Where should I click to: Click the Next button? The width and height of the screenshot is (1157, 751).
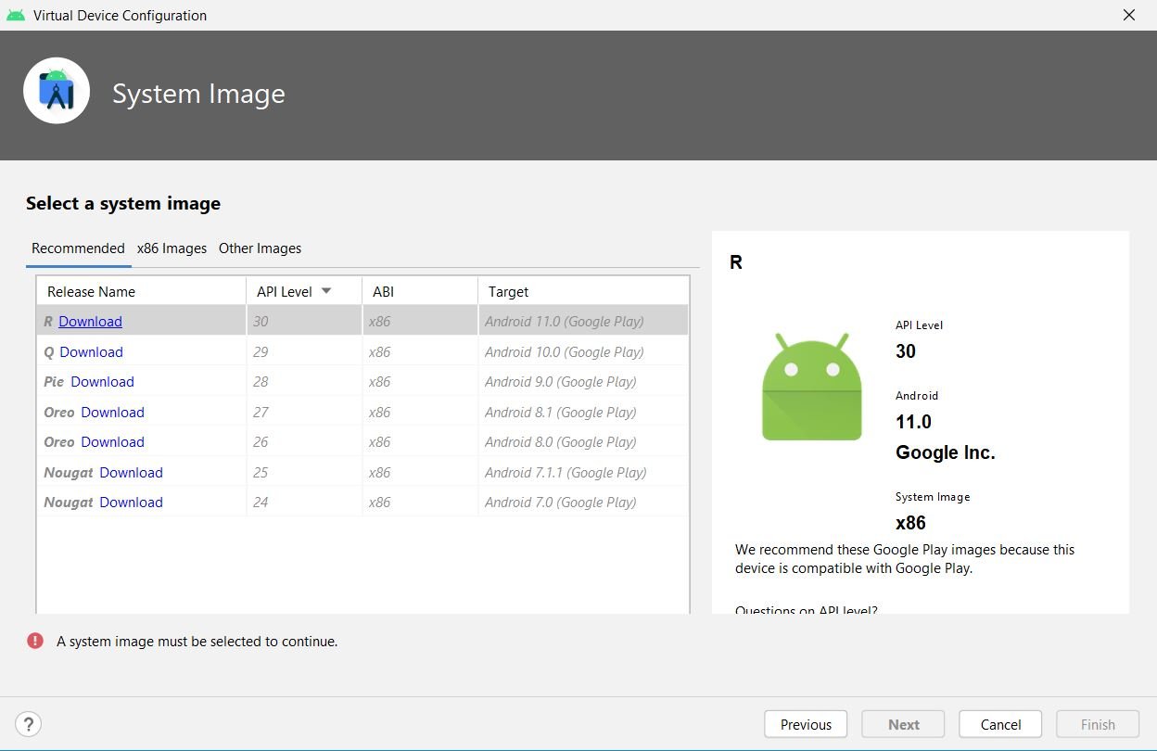point(904,725)
